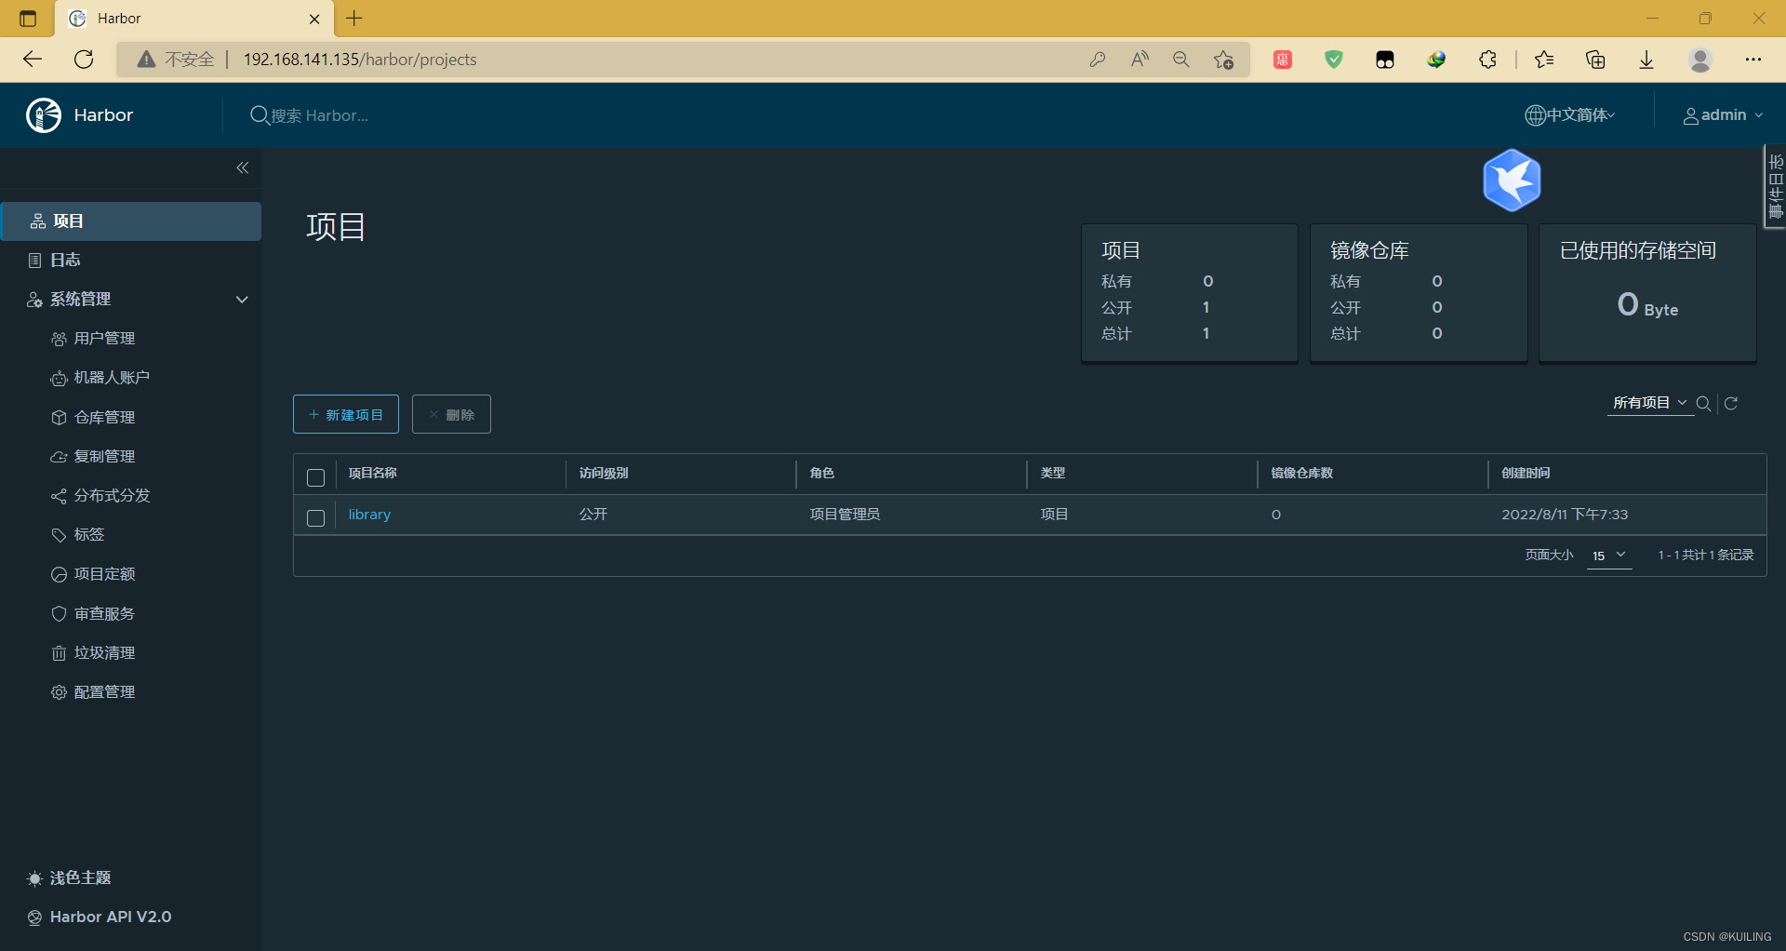Click the 新建项目 button
Image resolution: width=1786 pixels, height=951 pixels.
(346, 415)
